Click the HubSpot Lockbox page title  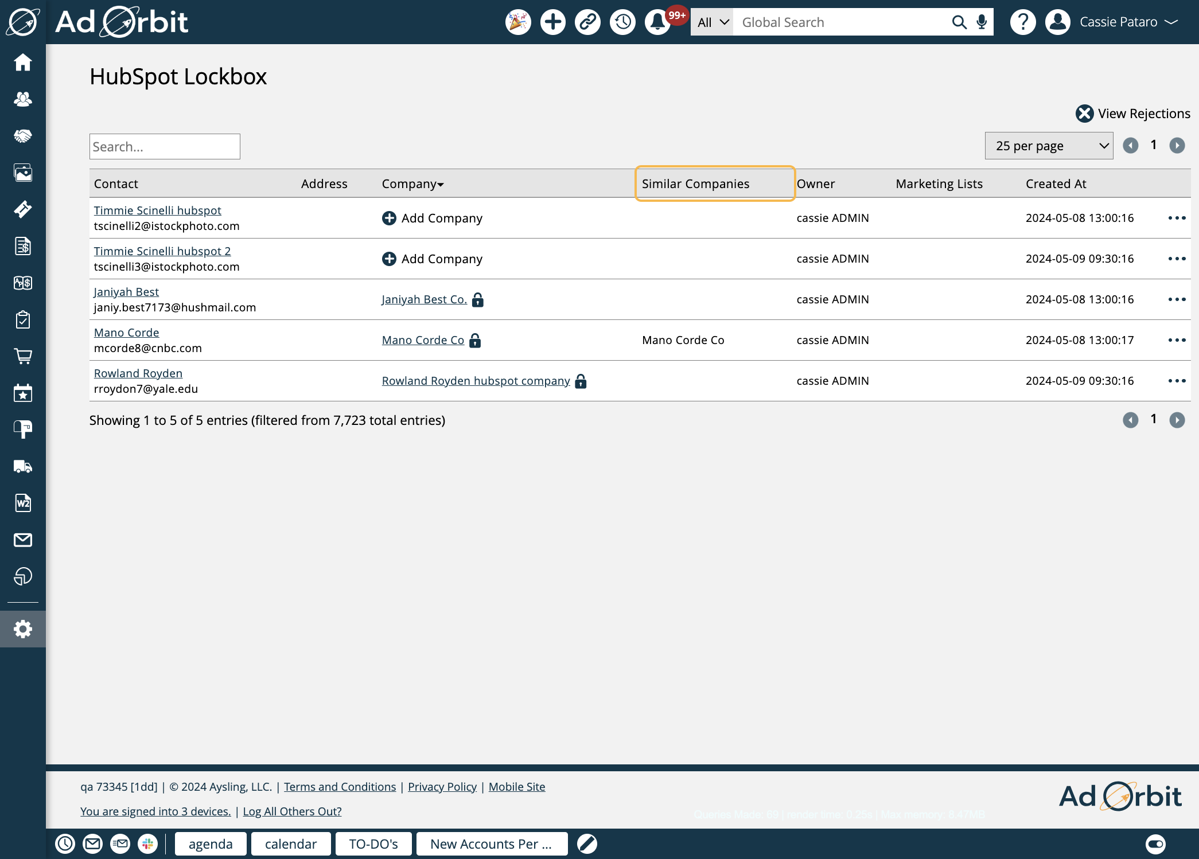tap(178, 76)
